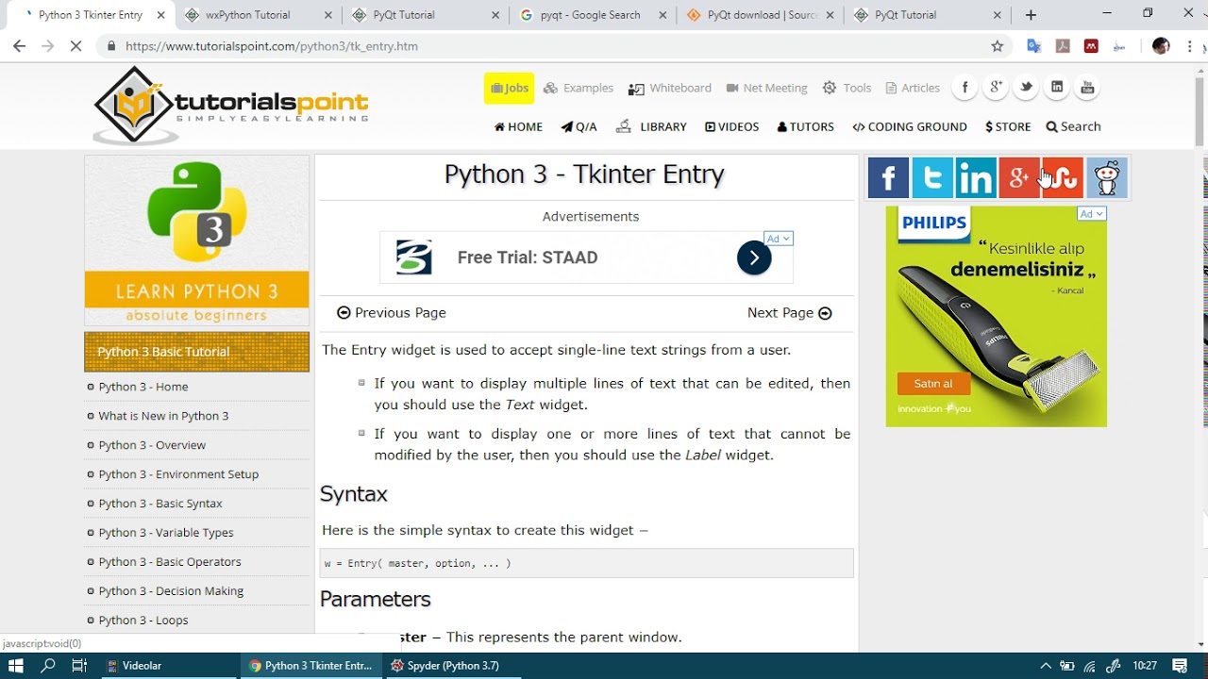1208x679 pixels.
Task: Click the Twitter share square icon
Action: [932, 178]
